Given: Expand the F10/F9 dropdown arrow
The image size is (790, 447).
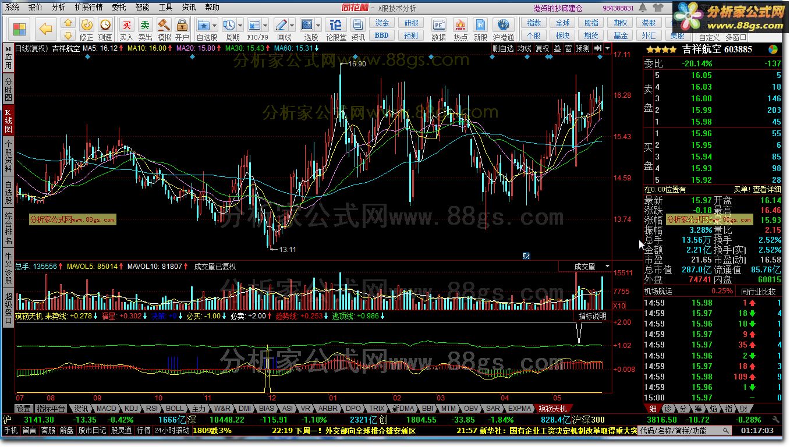Looking at the screenshot, I should coord(265,26).
